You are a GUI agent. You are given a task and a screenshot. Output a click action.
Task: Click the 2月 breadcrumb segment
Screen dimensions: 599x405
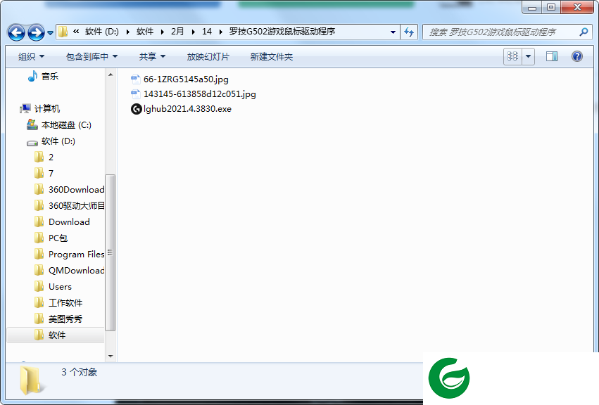point(177,32)
